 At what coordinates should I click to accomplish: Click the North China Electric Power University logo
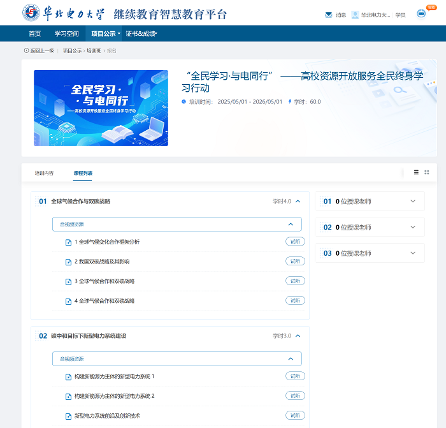coord(31,13)
